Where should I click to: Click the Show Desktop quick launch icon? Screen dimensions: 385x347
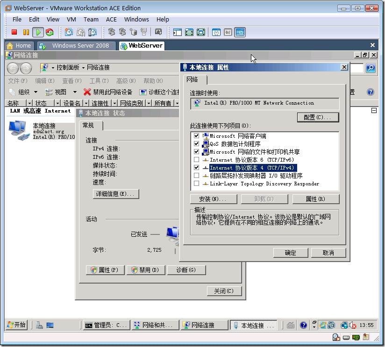(x=50, y=326)
